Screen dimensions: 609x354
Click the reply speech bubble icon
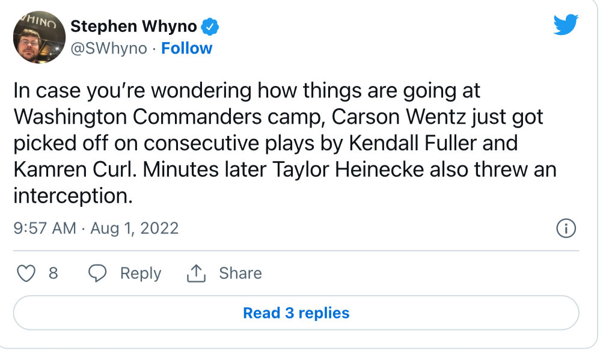point(97,273)
